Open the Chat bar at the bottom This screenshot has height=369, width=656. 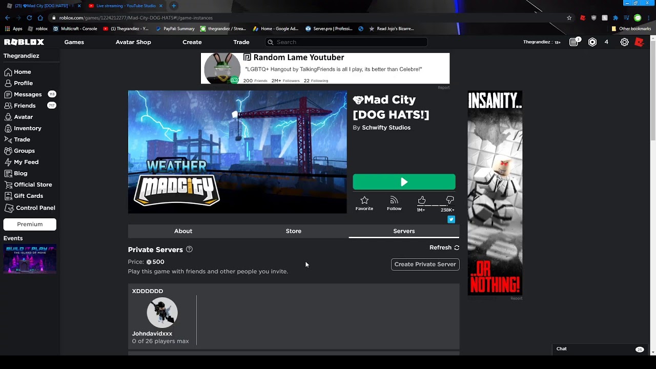coord(600,349)
